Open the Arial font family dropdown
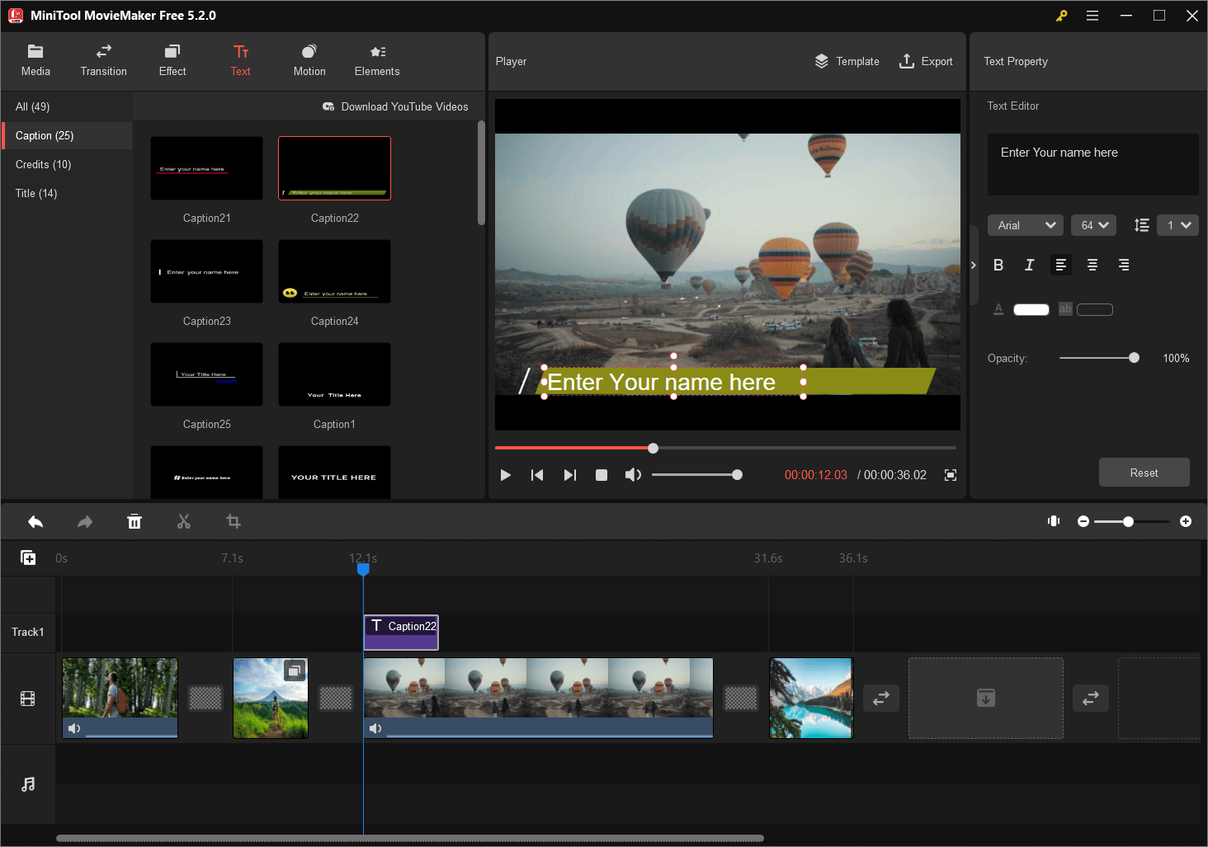Image resolution: width=1208 pixels, height=847 pixels. pyautogui.click(x=1025, y=224)
